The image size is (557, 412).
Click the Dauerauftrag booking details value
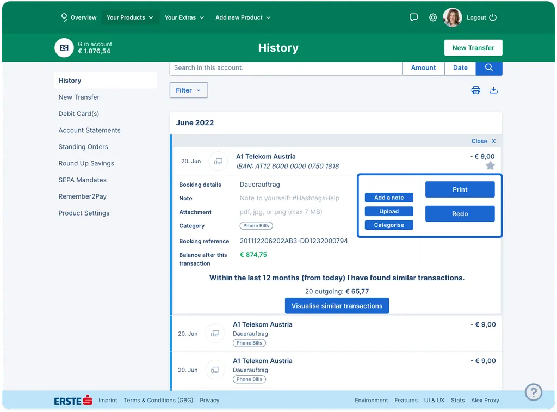[259, 185]
